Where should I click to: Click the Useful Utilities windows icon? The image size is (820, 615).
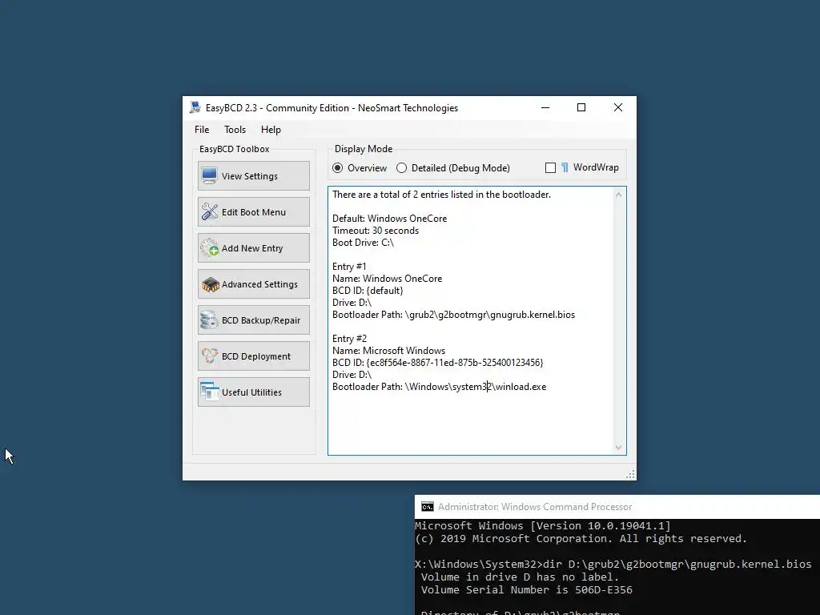tap(209, 392)
